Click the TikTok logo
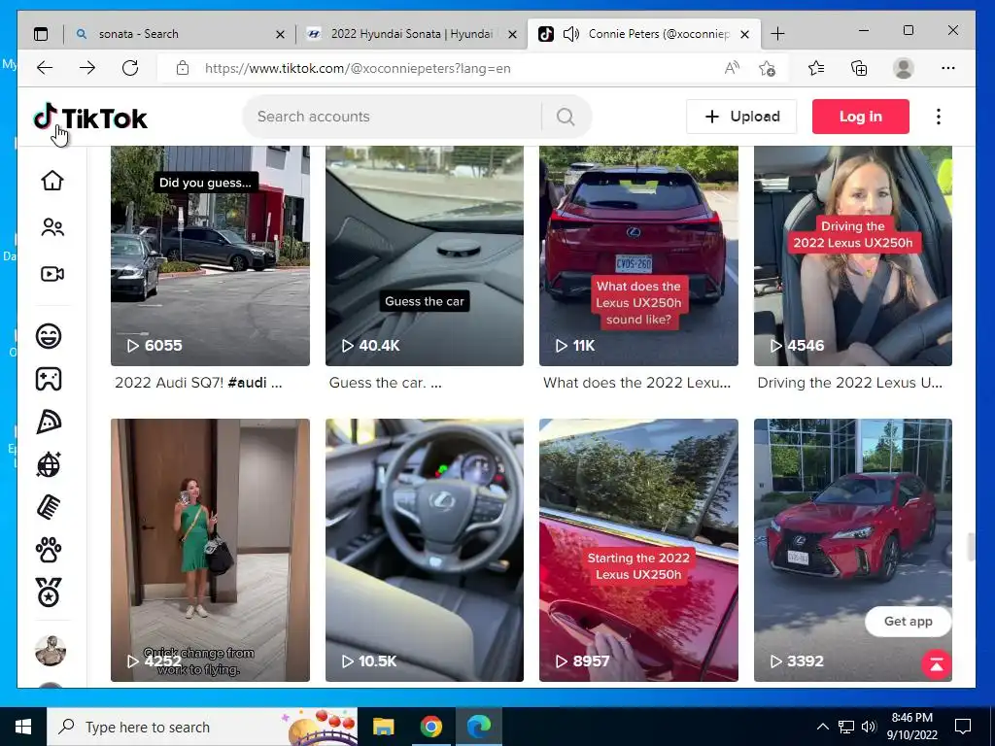This screenshot has width=995, height=746. pyautogui.click(x=90, y=118)
